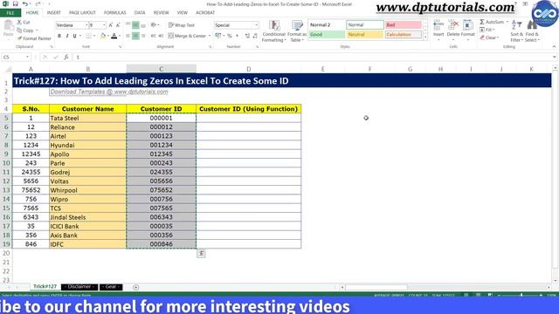
Task: Open Conditional Formatting menu
Action: point(273,31)
